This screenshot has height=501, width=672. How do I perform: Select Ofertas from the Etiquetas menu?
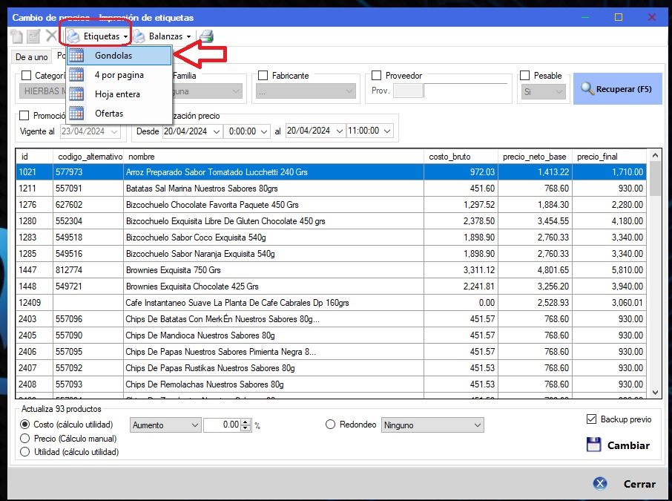tap(119, 114)
